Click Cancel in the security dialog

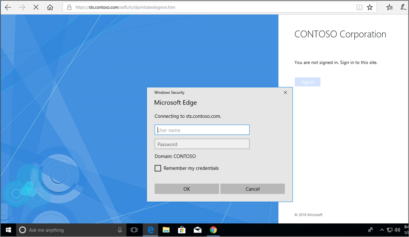click(253, 189)
